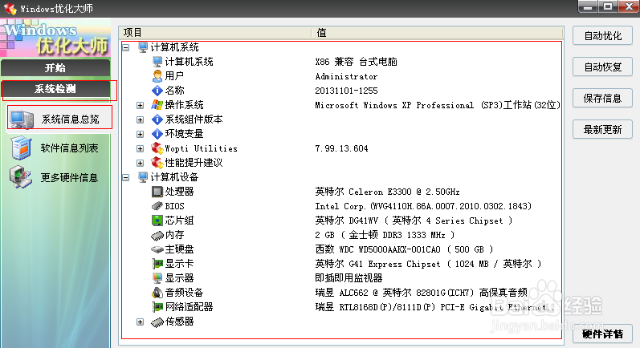Collapse the top-level 计算机系统 node

tap(126, 47)
